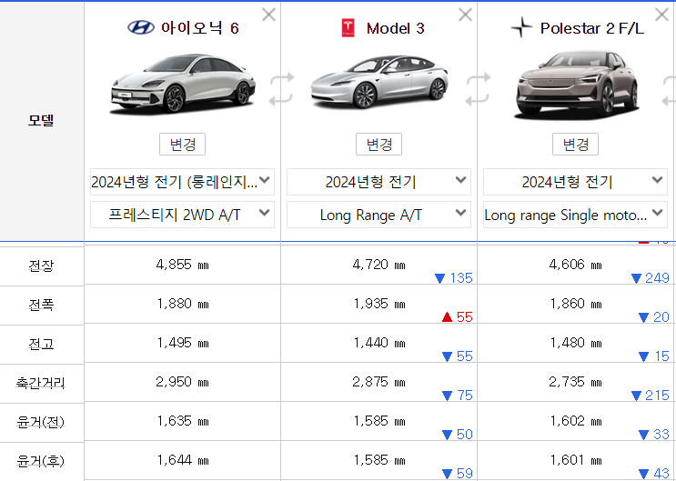
Task: Click the 윤거(전) row label
Action: (x=41, y=422)
